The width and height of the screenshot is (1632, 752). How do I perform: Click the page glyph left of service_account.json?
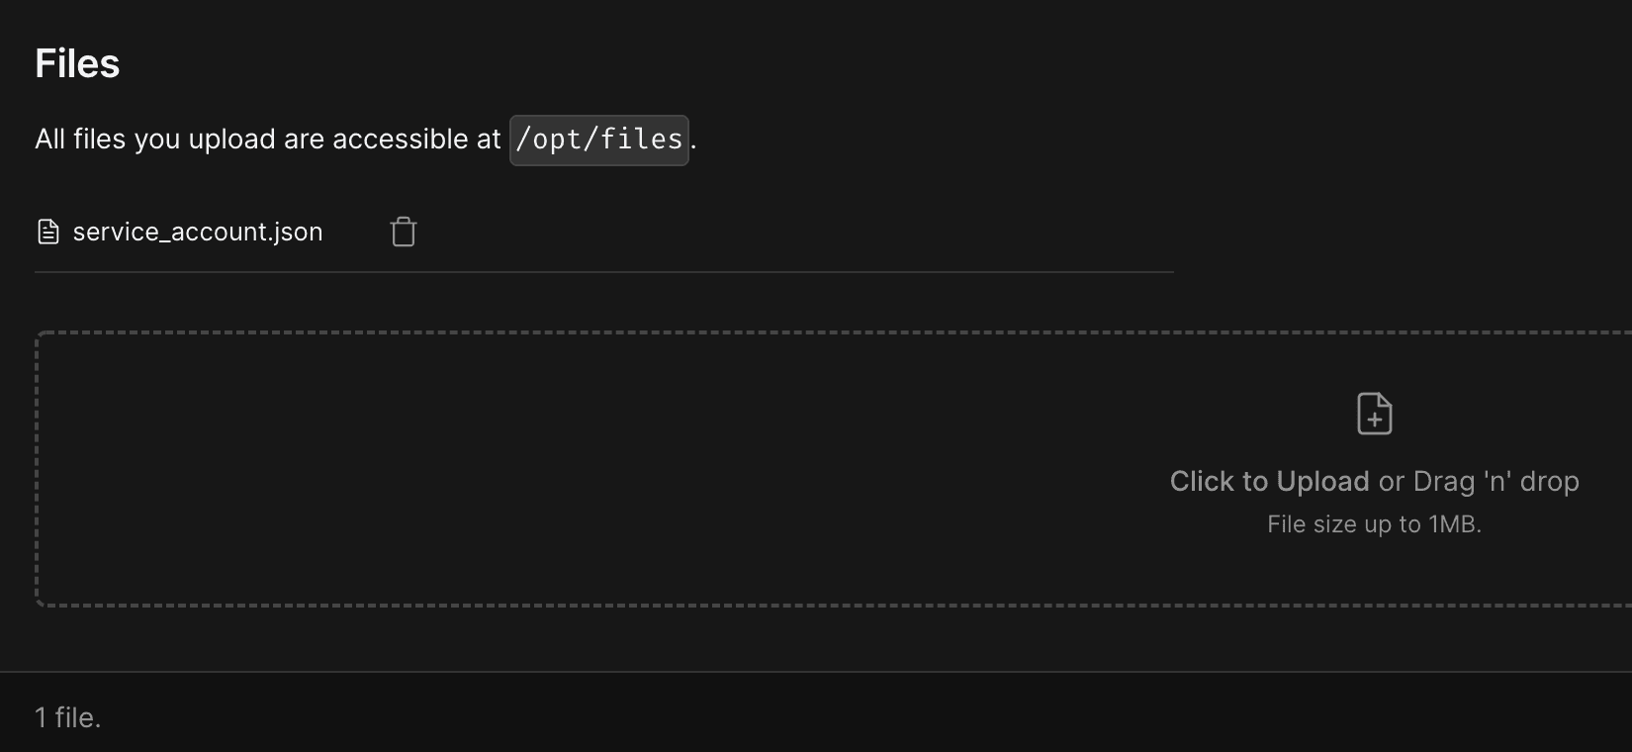pos(47,232)
